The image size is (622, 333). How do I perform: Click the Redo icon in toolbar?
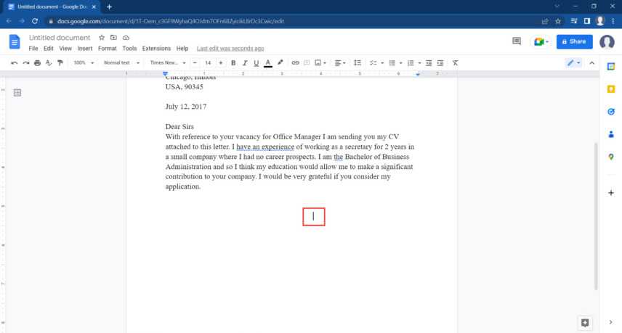click(x=25, y=63)
